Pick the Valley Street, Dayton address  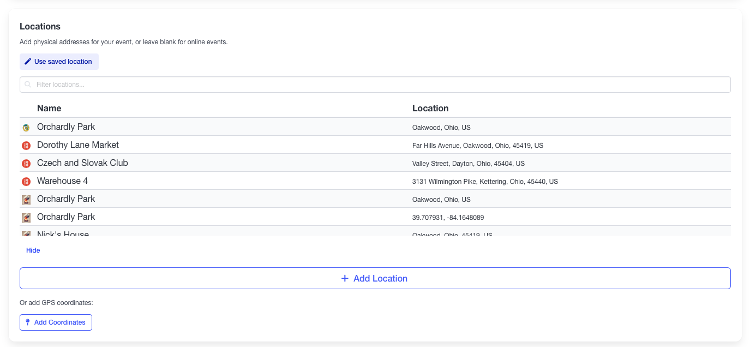tap(468, 164)
